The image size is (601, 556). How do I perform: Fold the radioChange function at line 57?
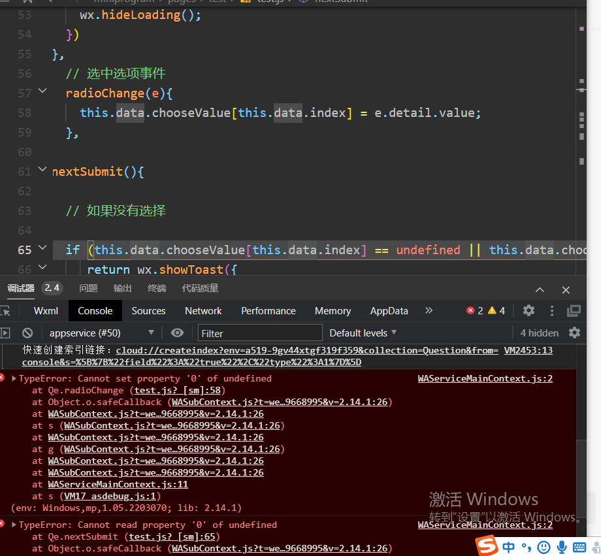[x=42, y=91]
